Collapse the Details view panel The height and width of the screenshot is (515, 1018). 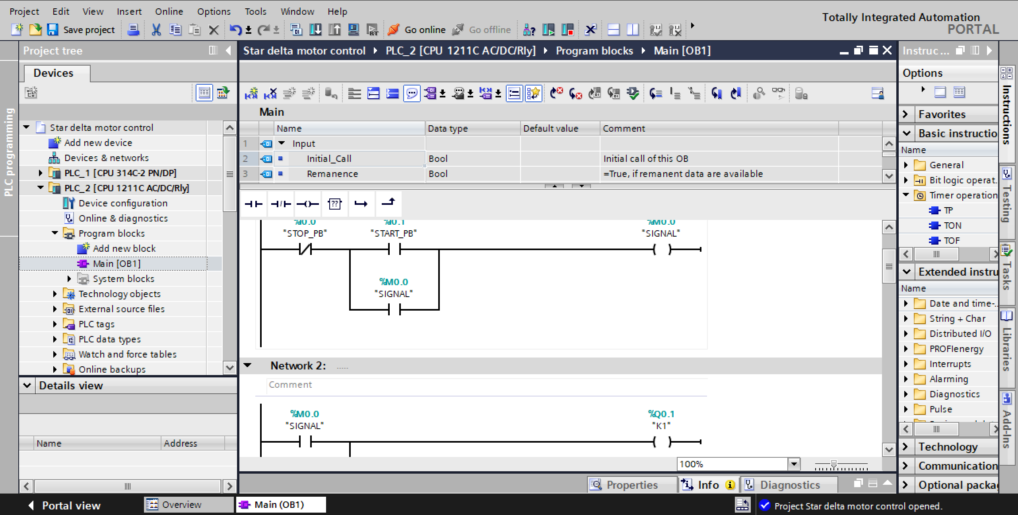tap(27, 385)
